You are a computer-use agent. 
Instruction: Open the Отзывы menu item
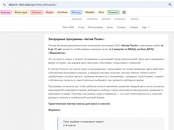point(121,27)
